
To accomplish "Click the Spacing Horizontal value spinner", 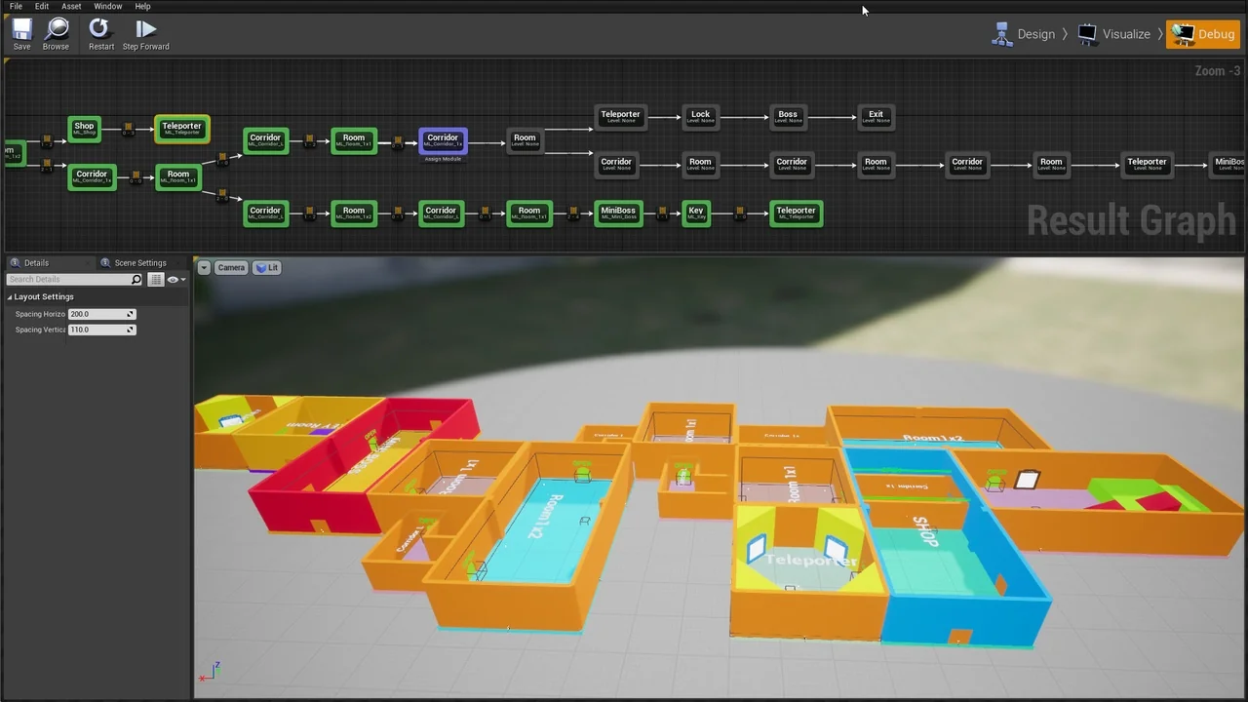I will point(130,314).
